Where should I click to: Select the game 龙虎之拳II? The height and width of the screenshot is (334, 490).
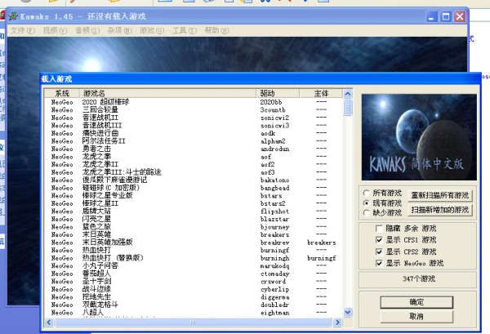coord(100,164)
